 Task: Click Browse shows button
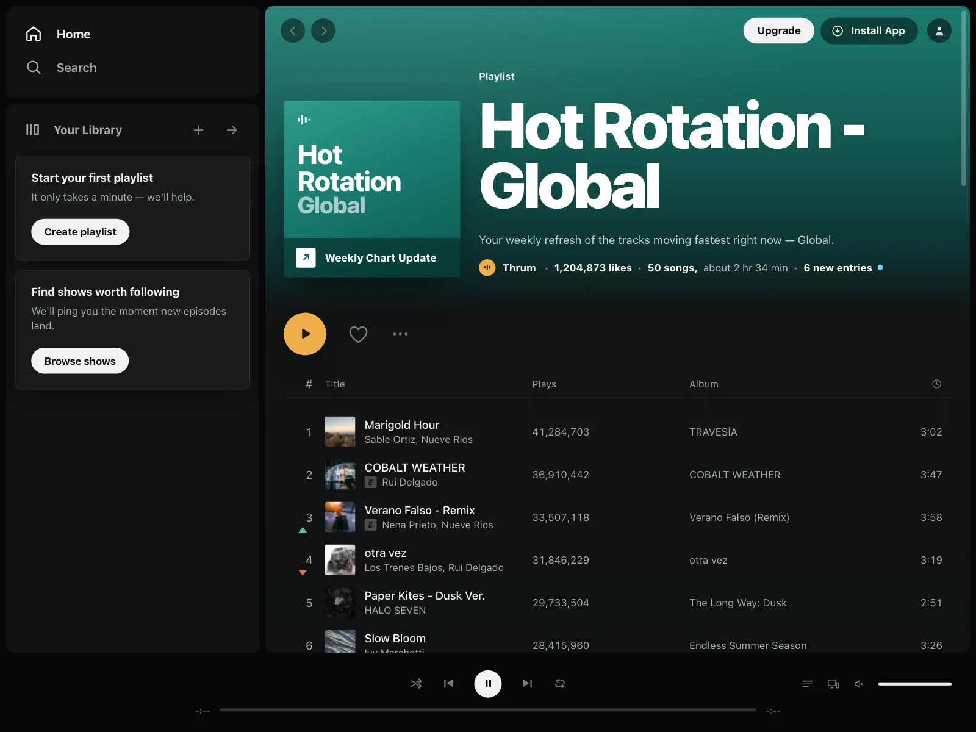[80, 361]
